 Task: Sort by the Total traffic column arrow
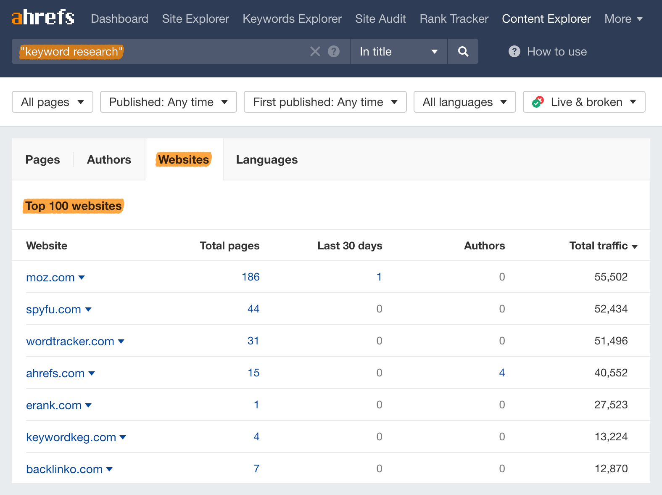(635, 246)
